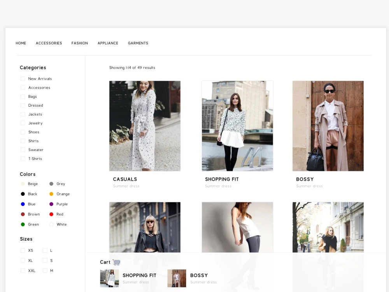Open the leather jacket blonde model photo
The height and width of the screenshot is (292, 389).
tap(145, 227)
